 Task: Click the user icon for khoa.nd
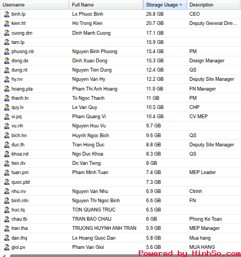[6, 154]
